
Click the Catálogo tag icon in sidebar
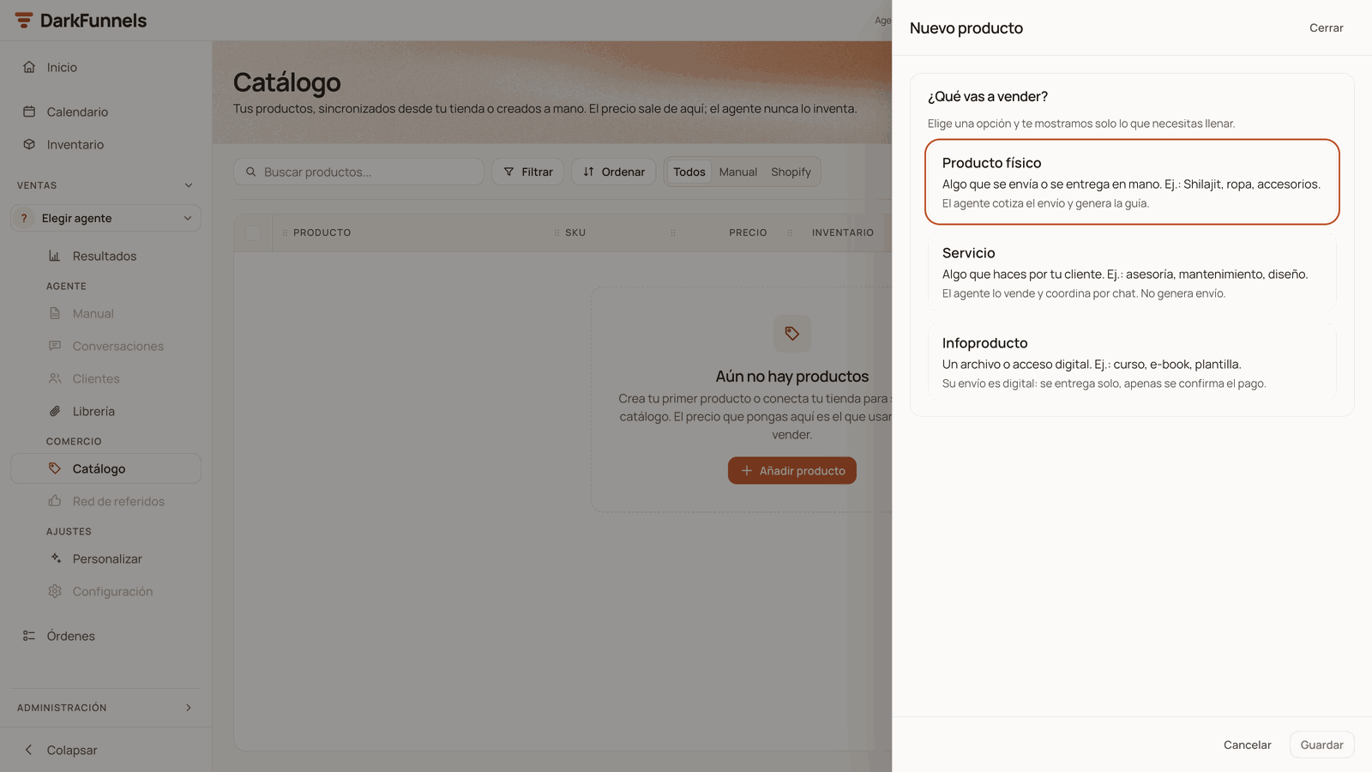click(x=55, y=468)
